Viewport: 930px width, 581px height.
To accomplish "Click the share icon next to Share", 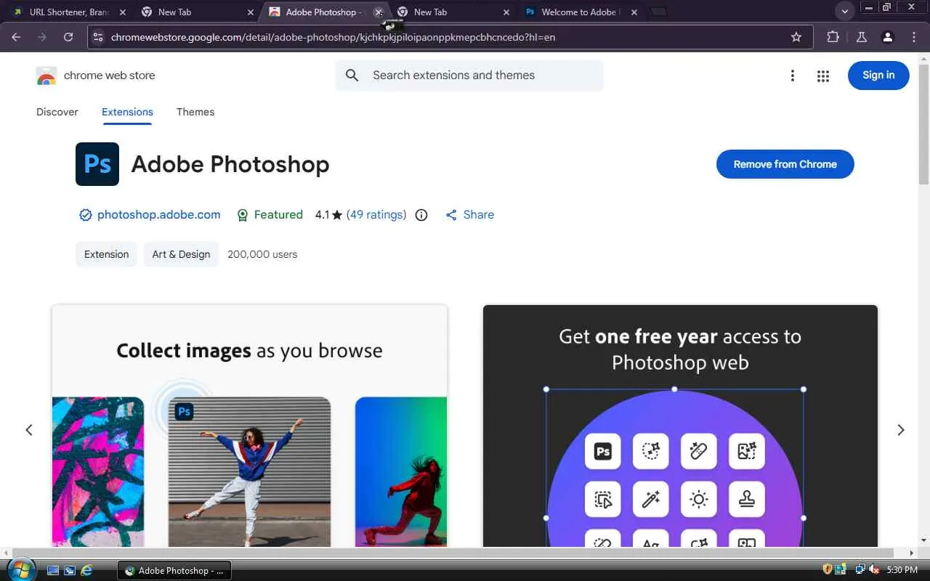I will pyautogui.click(x=451, y=215).
